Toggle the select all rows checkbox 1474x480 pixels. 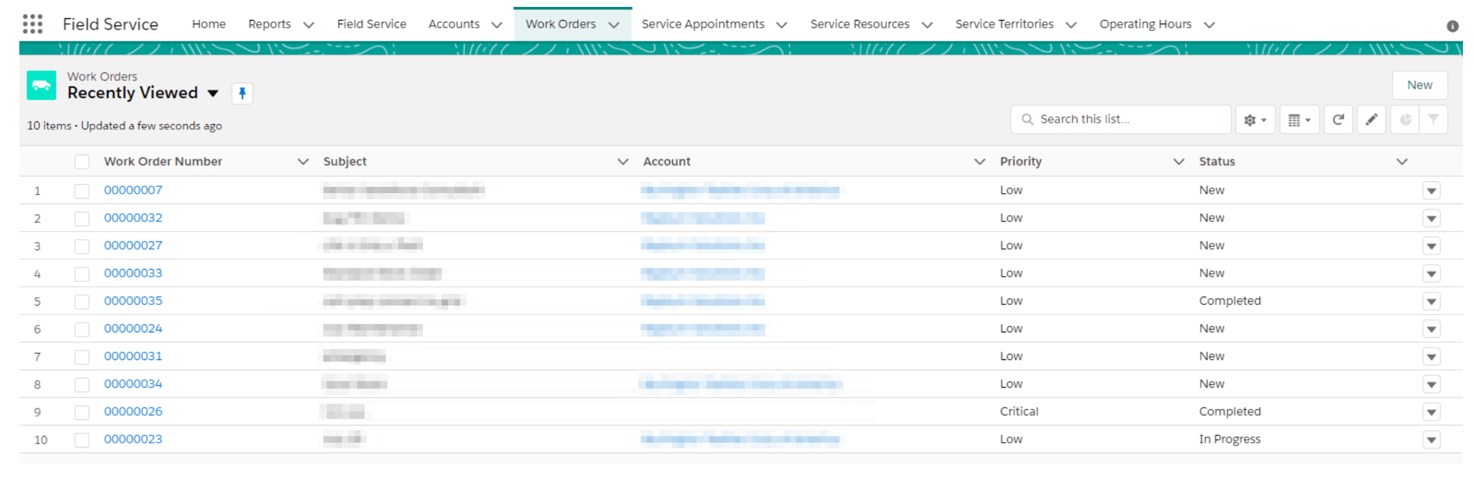(82, 162)
